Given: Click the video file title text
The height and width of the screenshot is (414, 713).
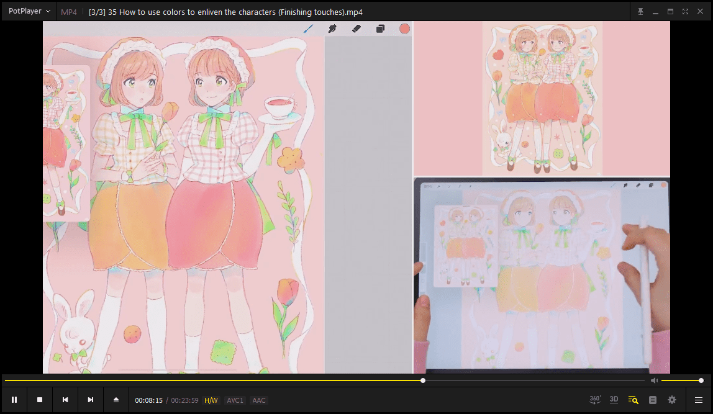Looking at the screenshot, I should tap(225, 12).
